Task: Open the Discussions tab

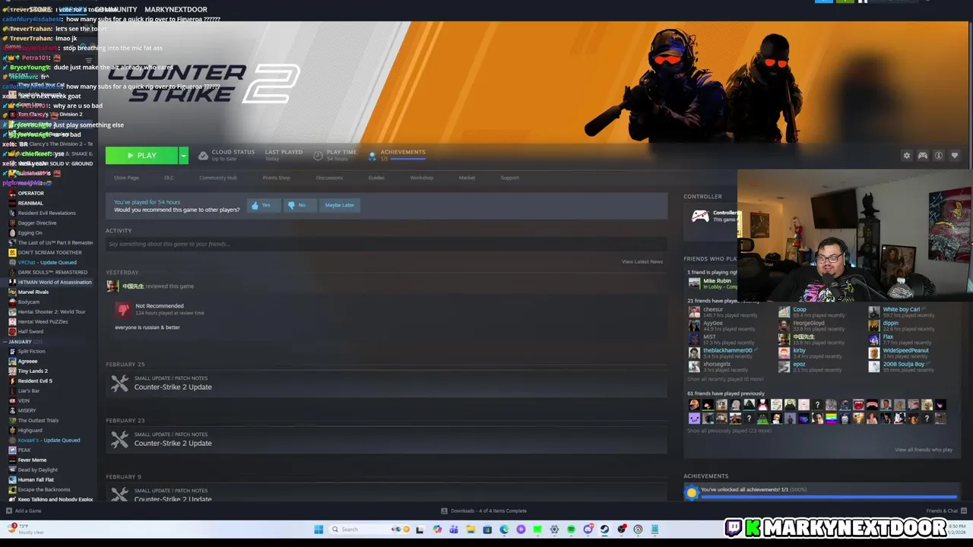Action: pyautogui.click(x=329, y=178)
